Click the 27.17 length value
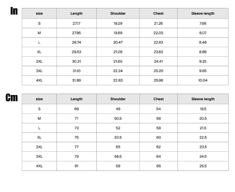 76,23
